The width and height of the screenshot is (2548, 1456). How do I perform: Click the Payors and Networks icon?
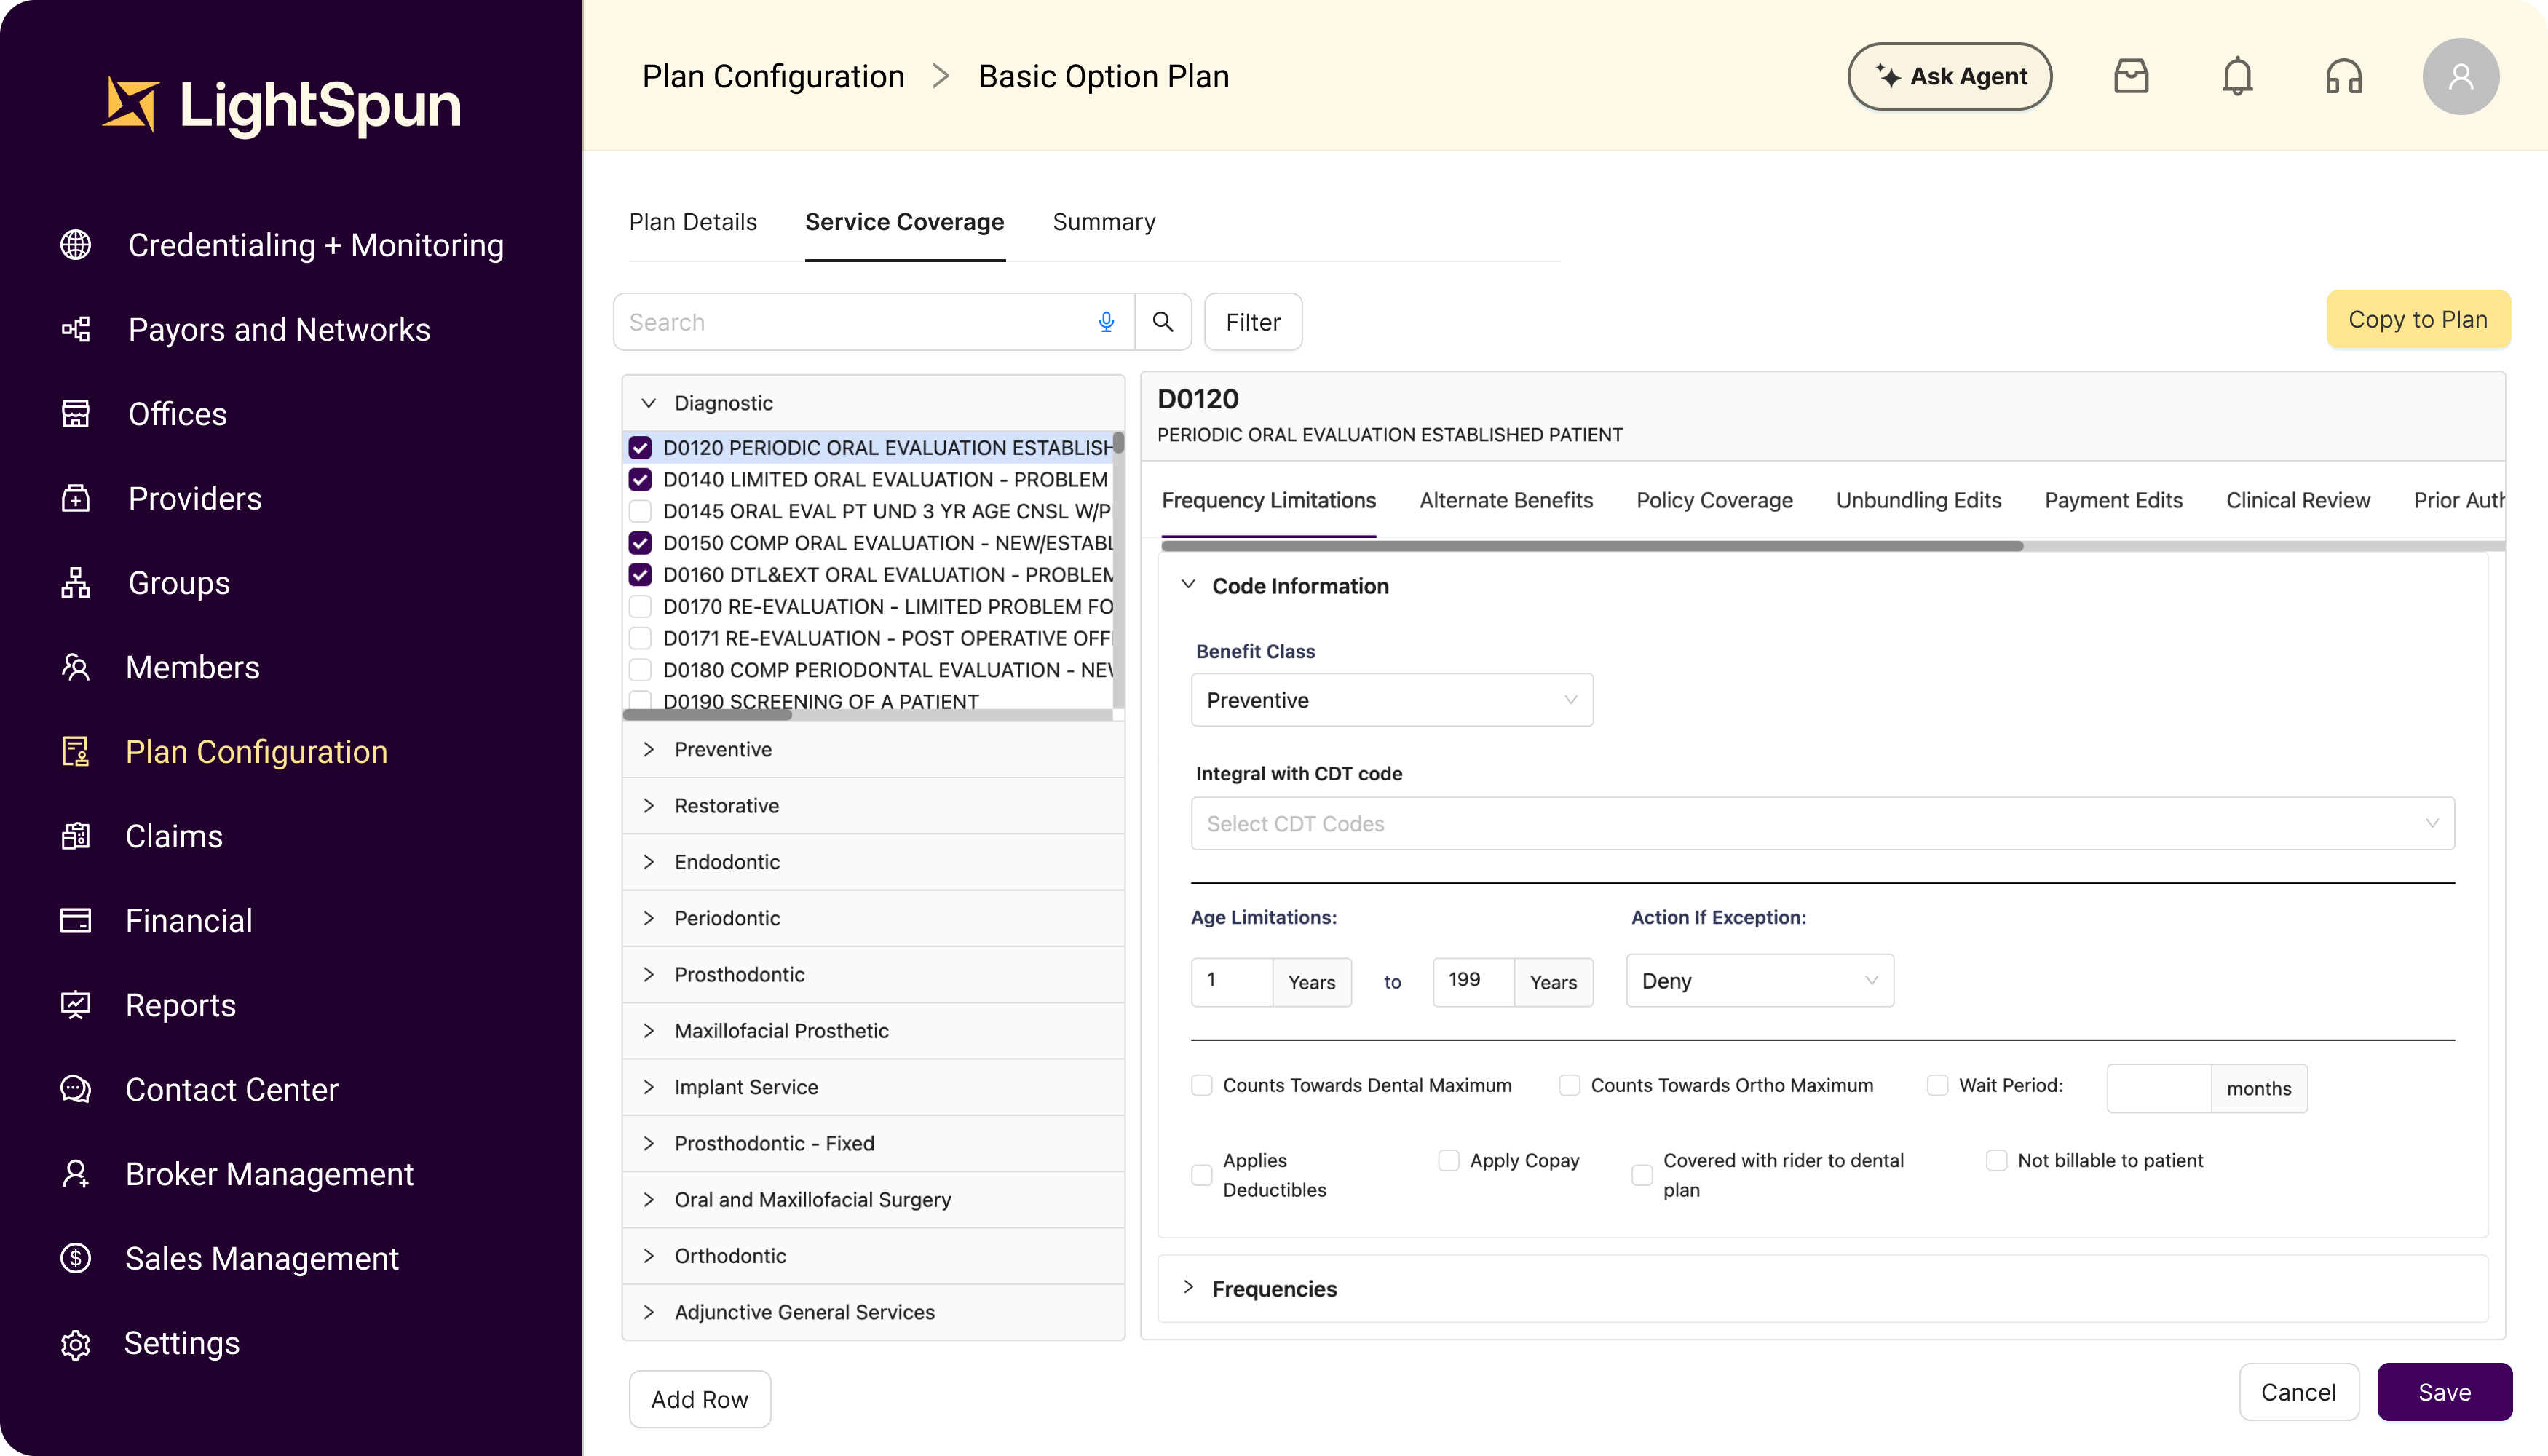pyautogui.click(x=76, y=329)
